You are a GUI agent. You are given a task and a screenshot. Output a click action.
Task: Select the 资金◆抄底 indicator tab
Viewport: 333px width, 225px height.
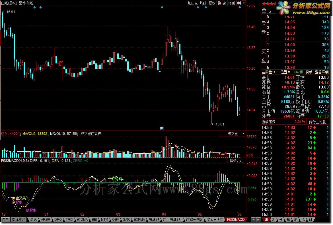pos(215,220)
